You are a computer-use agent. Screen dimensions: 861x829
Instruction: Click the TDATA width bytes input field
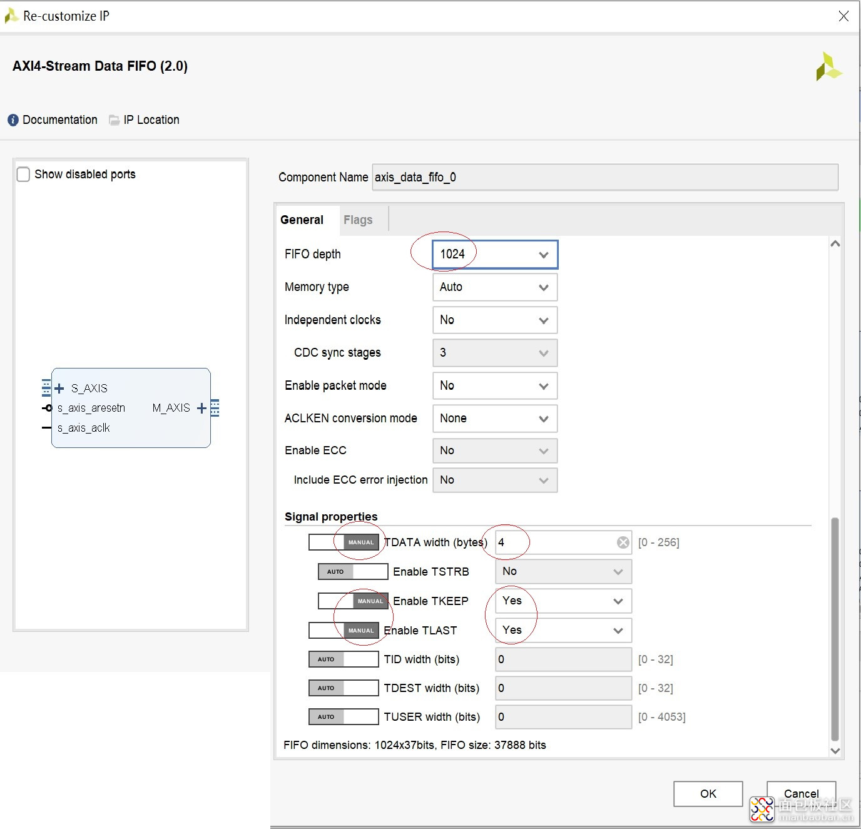click(564, 542)
